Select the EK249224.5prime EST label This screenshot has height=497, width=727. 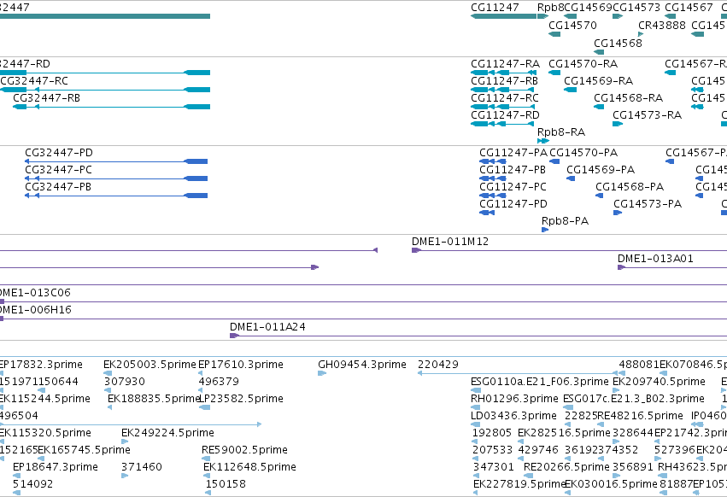click(x=167, y=433)
